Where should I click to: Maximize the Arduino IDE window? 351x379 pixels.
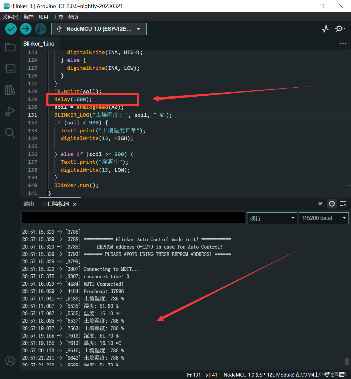click(x=322, y=6)
